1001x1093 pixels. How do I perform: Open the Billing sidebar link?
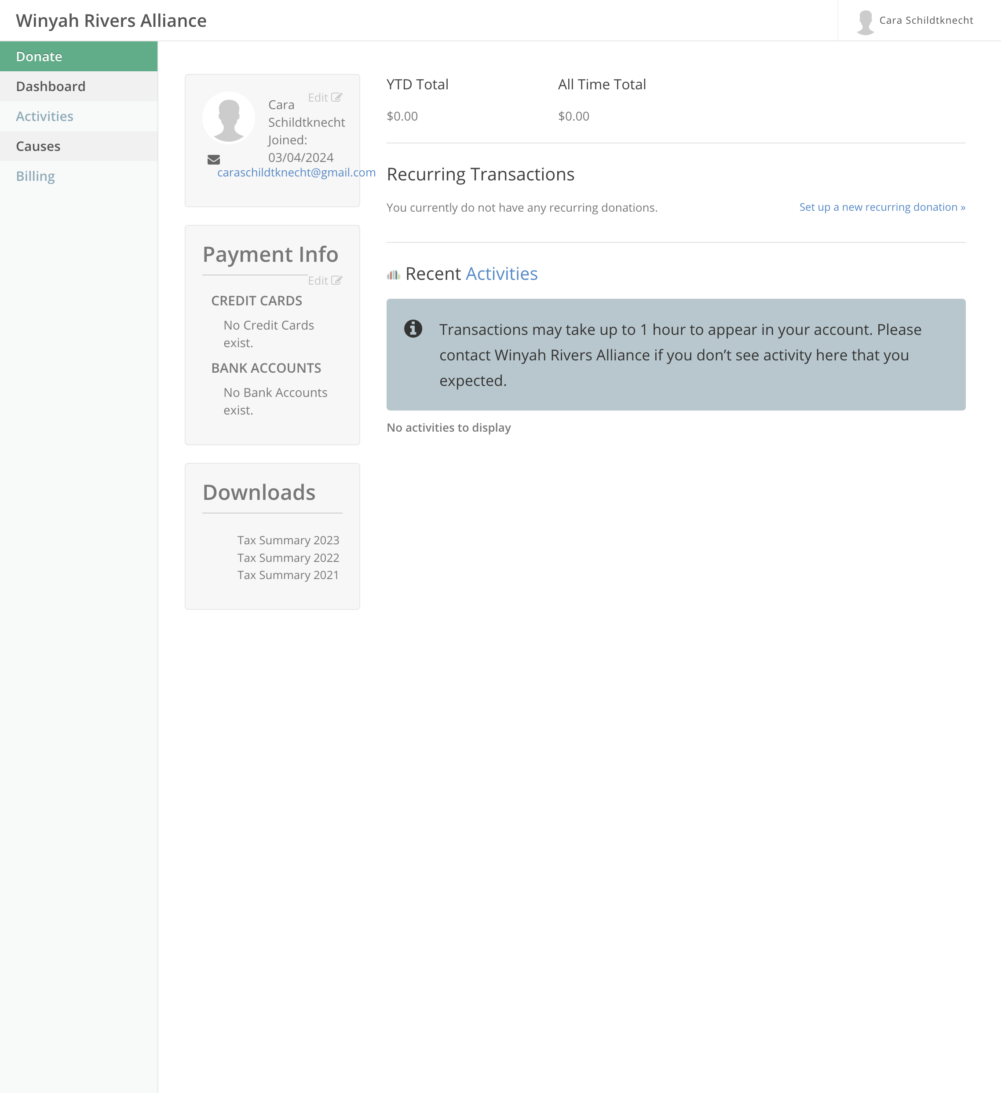tap(79, 176)
